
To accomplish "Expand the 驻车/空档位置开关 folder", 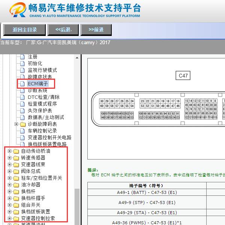I will (x=9, y=178).
